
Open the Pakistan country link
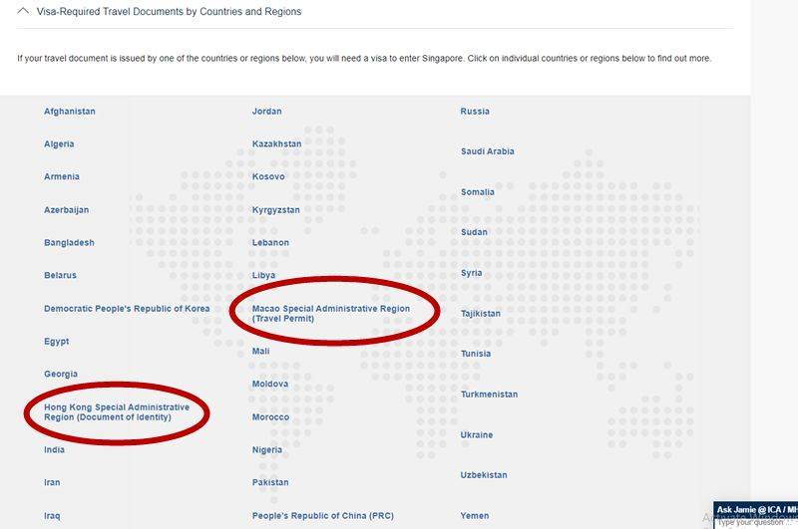pos(270,483)
